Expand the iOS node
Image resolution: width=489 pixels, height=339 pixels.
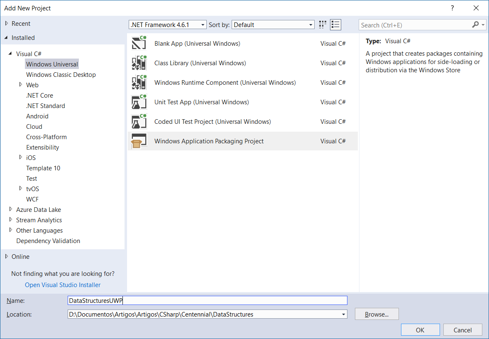pyautogui.click(x=21, y=157)
